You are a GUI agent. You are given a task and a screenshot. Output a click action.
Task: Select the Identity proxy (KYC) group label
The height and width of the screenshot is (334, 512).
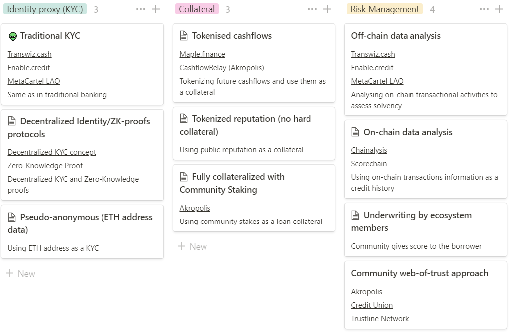click(x=45, y=9)
